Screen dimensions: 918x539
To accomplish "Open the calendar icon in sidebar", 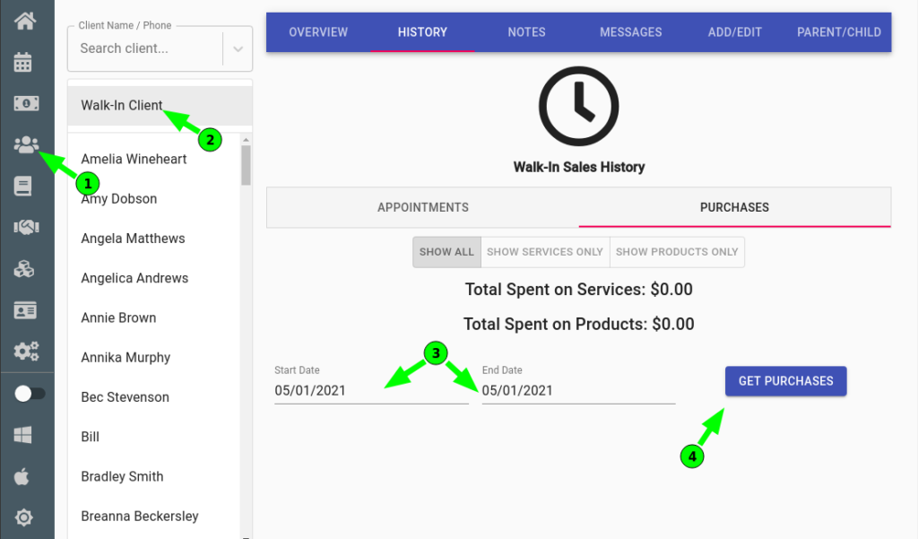I will click(x=22, y=62).
